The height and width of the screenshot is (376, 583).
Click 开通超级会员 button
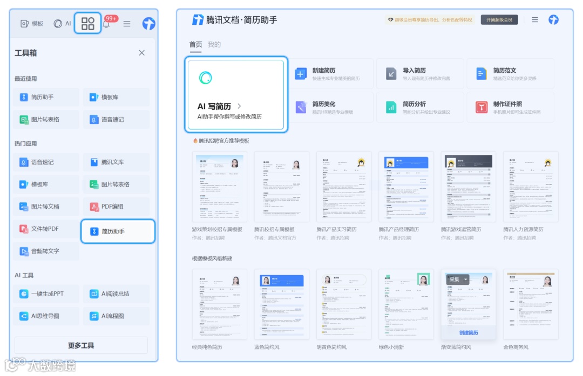499,20
